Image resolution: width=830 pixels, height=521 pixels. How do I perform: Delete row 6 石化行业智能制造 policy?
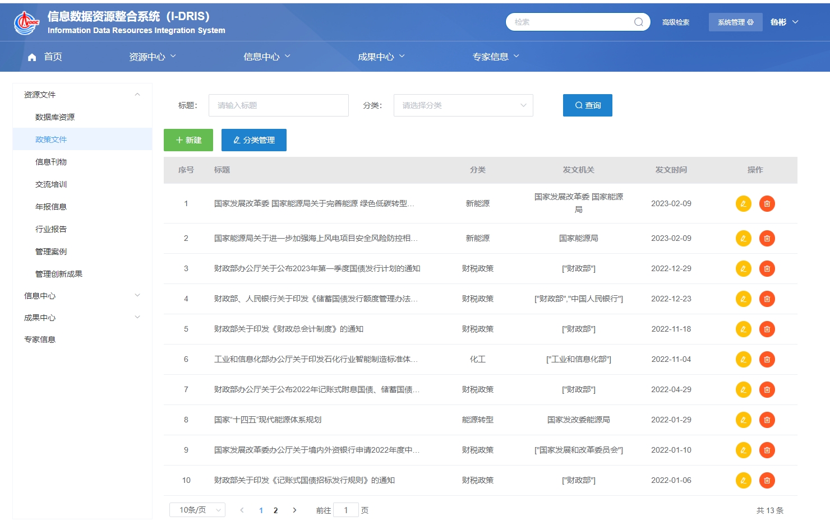pyautogui.click(x=767, y=359)
